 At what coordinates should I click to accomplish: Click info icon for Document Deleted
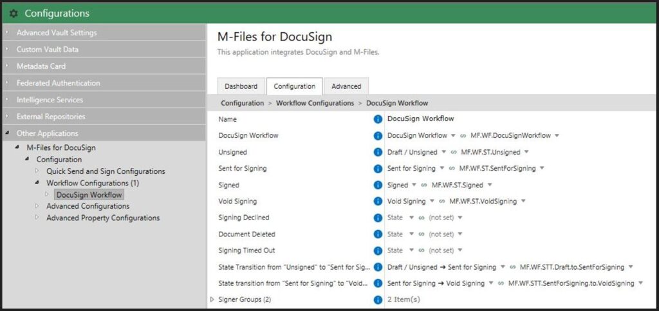click(378, 234)
